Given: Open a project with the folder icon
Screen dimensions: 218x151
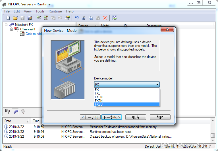Looking at the screenshot, I should click(x=15, y=18).
